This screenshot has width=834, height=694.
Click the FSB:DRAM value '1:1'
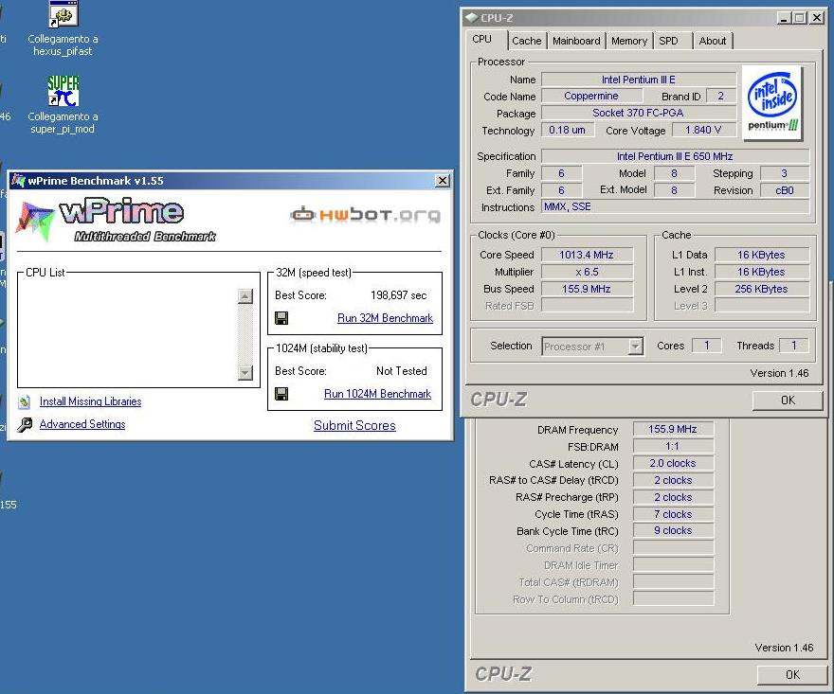673,446
